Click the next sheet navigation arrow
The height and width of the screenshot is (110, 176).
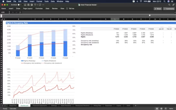(x=5, y=106)
